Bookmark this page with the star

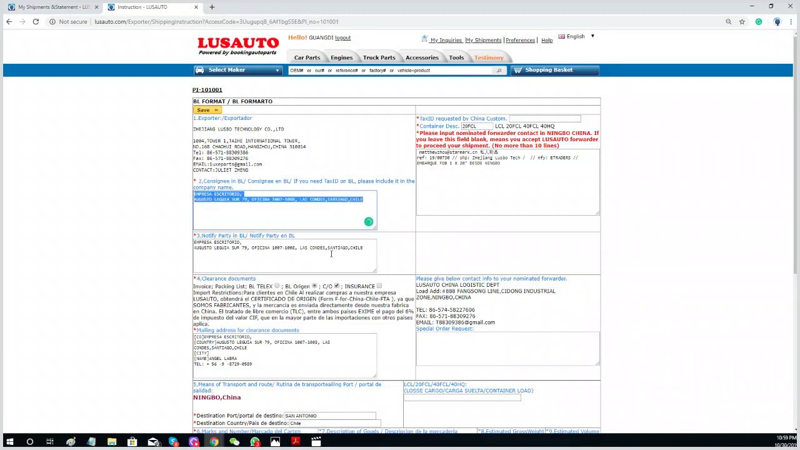pyautogui.click(x=742, y=22)
